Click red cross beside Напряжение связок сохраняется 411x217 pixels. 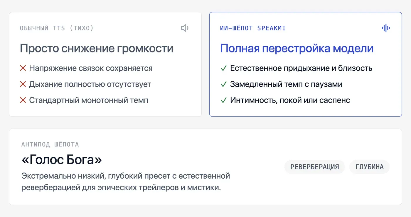point(23,68)
